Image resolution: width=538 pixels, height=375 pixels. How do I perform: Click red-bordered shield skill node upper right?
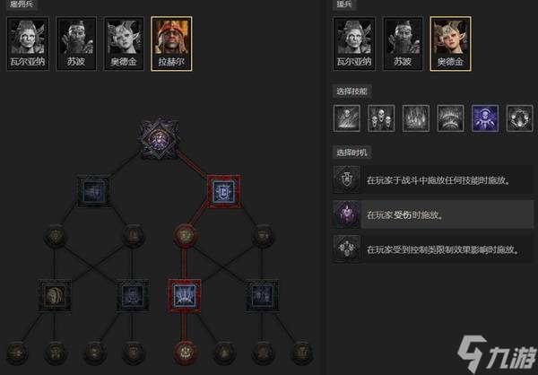(223, 192)
